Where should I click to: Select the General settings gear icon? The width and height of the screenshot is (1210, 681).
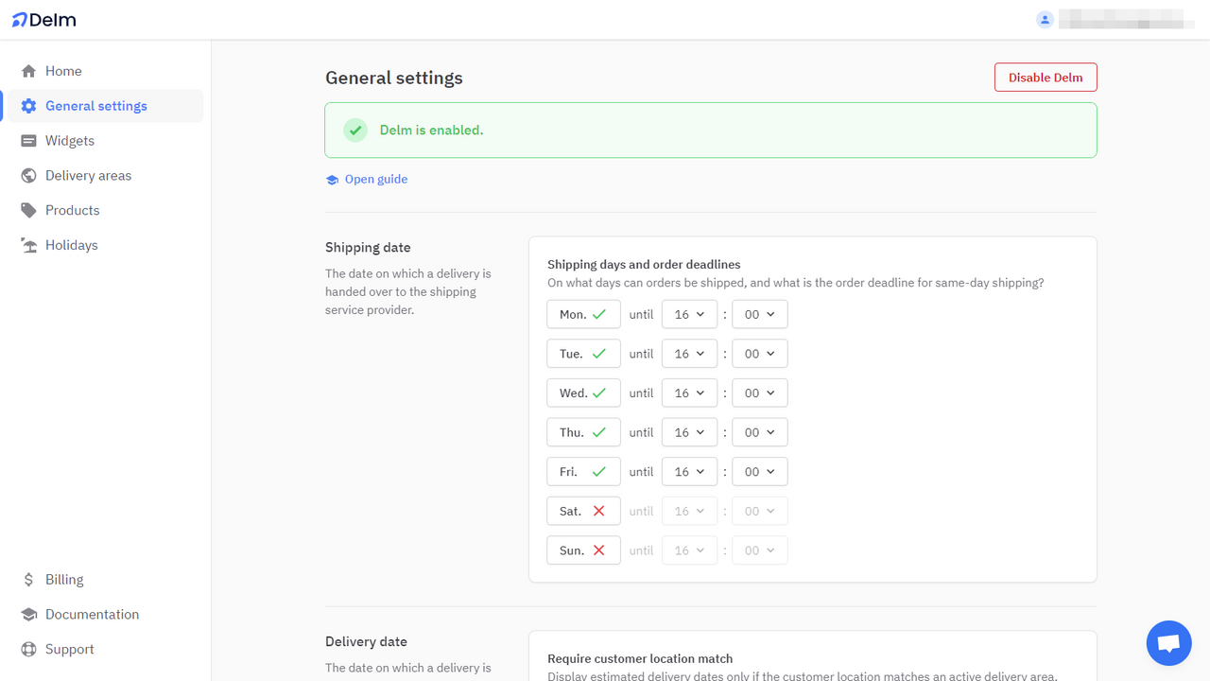click(29, 105)
